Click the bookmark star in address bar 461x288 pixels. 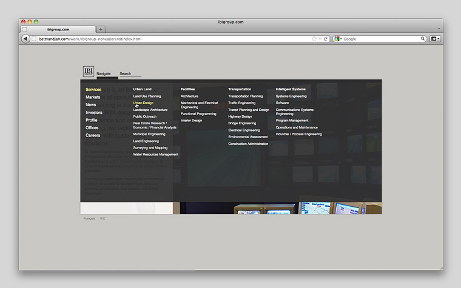314,39
